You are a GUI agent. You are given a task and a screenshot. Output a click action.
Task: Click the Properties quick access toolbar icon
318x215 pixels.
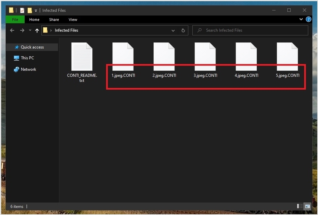(x=22, y=10)
